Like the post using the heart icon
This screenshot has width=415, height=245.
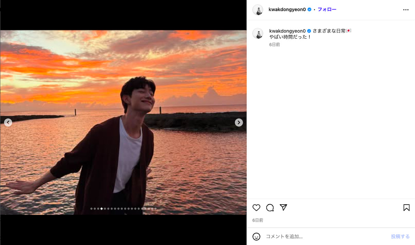pyautogui.click(x=256, y=208)
